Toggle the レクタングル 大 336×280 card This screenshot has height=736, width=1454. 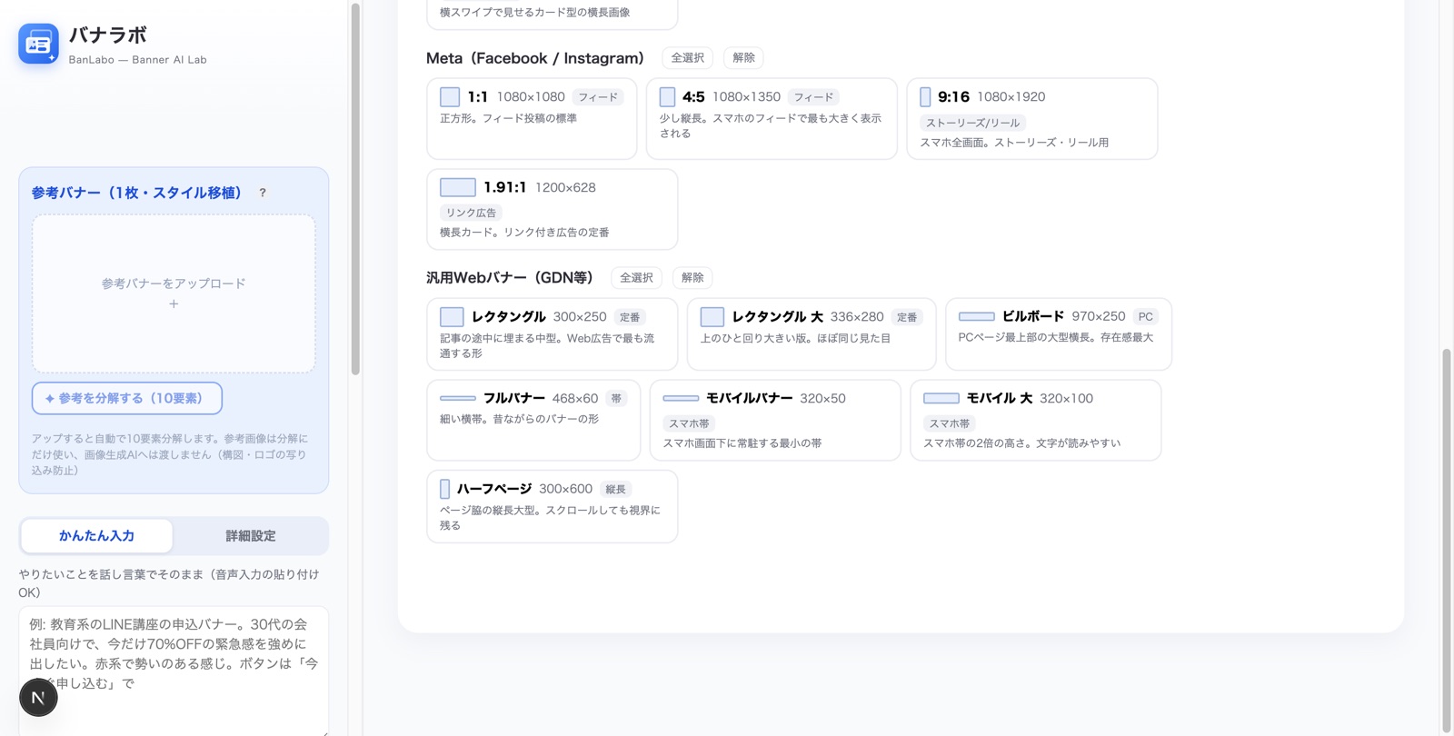[x=812, y=334]
